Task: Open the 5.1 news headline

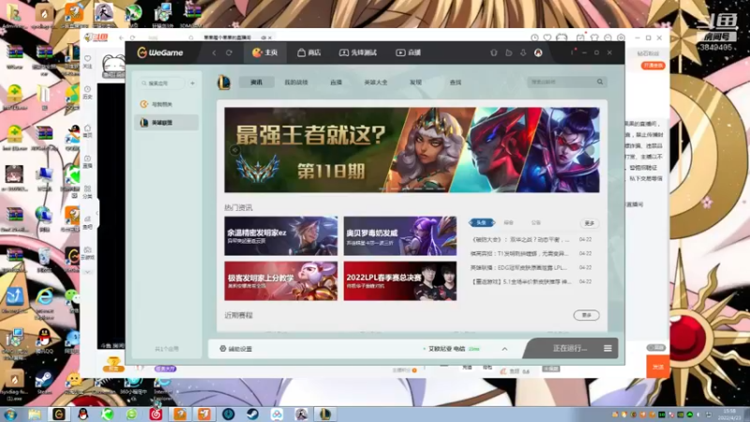Action: [x=521, y=282]
